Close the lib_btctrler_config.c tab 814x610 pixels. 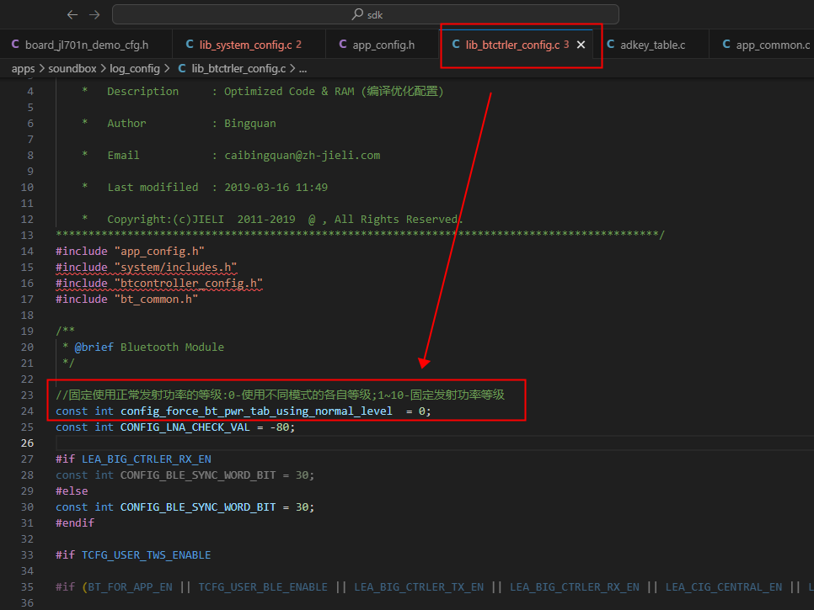coord(581,45)
